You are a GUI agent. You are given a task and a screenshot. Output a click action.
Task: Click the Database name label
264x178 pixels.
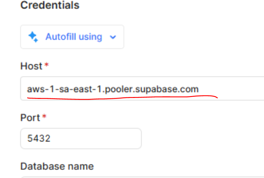57,166
